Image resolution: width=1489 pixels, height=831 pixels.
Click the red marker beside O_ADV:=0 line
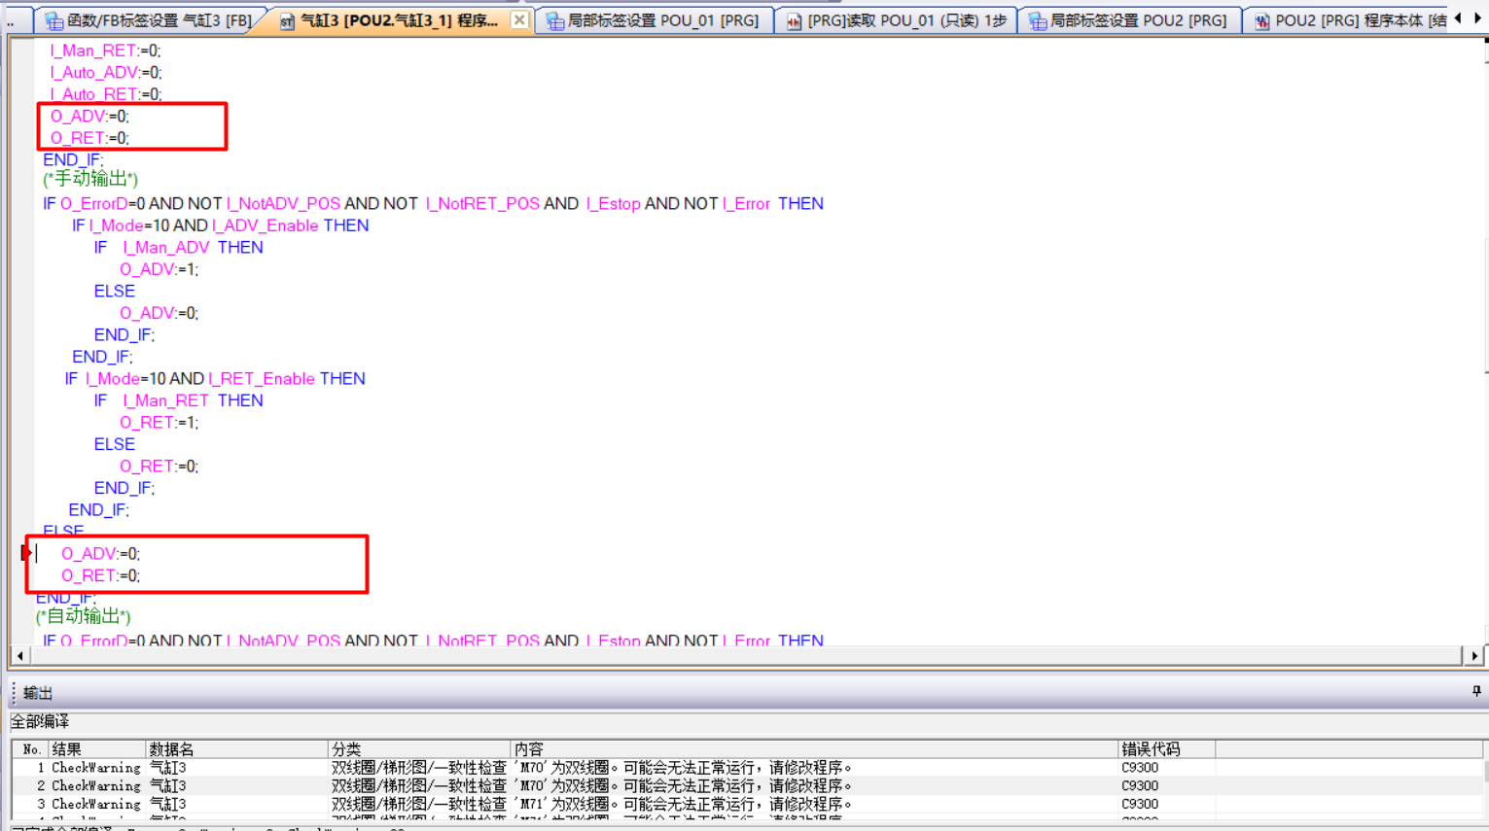tap(25, 553)
